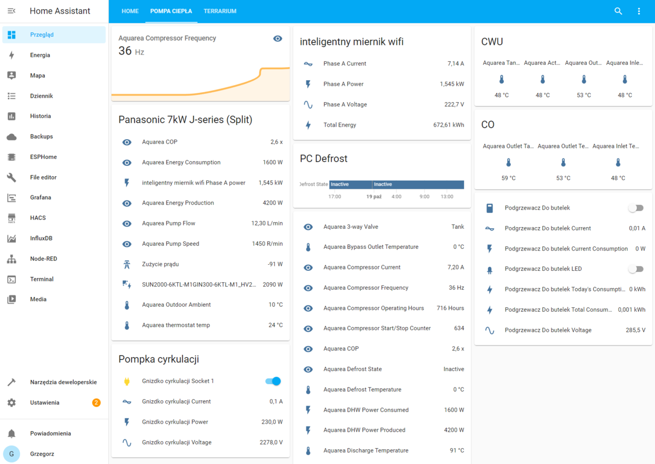The width and height of the screenshot is (655, 464).
Task: Open HACS from the sidebar
Action: pyautogui.click(x=11, y=218)
